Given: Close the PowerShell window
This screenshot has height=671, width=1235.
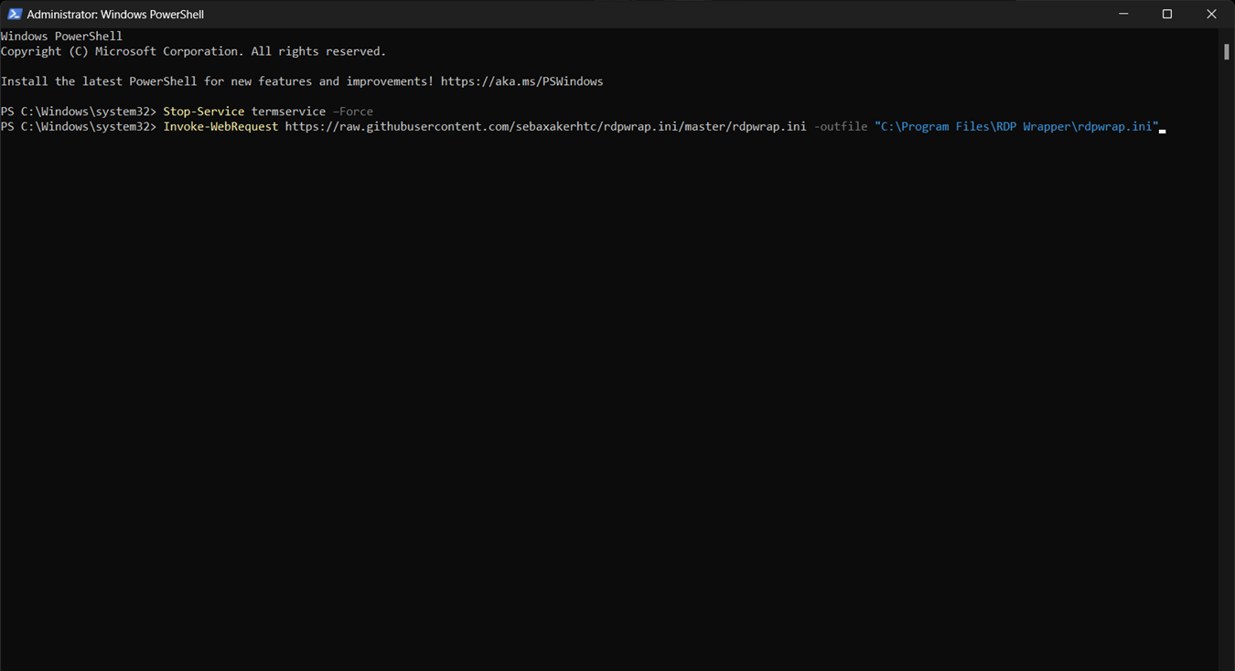Looking at the screenshot, I should [1211, 14].
